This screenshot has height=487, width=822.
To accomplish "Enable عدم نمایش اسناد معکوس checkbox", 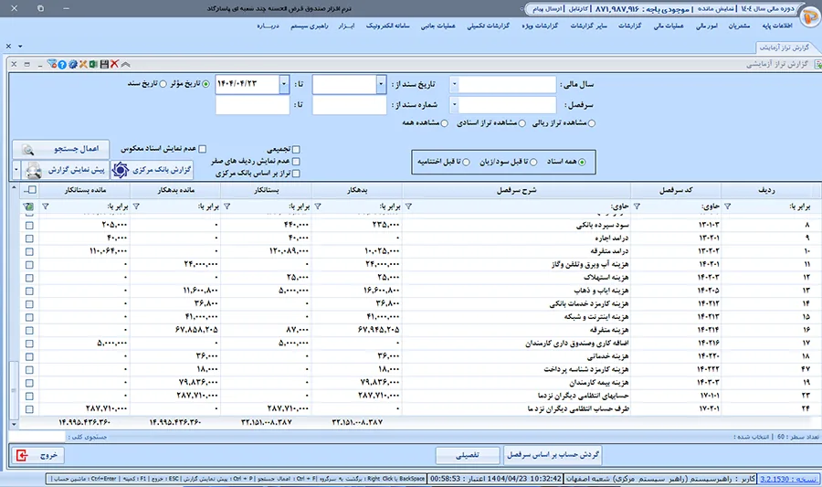I will coord(203,149).
